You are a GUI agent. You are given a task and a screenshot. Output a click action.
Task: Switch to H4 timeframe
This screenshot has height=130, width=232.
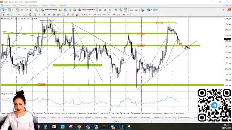pos(113,14)
